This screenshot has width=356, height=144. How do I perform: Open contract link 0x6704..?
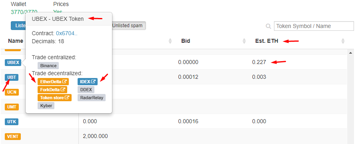click(67, 33)
